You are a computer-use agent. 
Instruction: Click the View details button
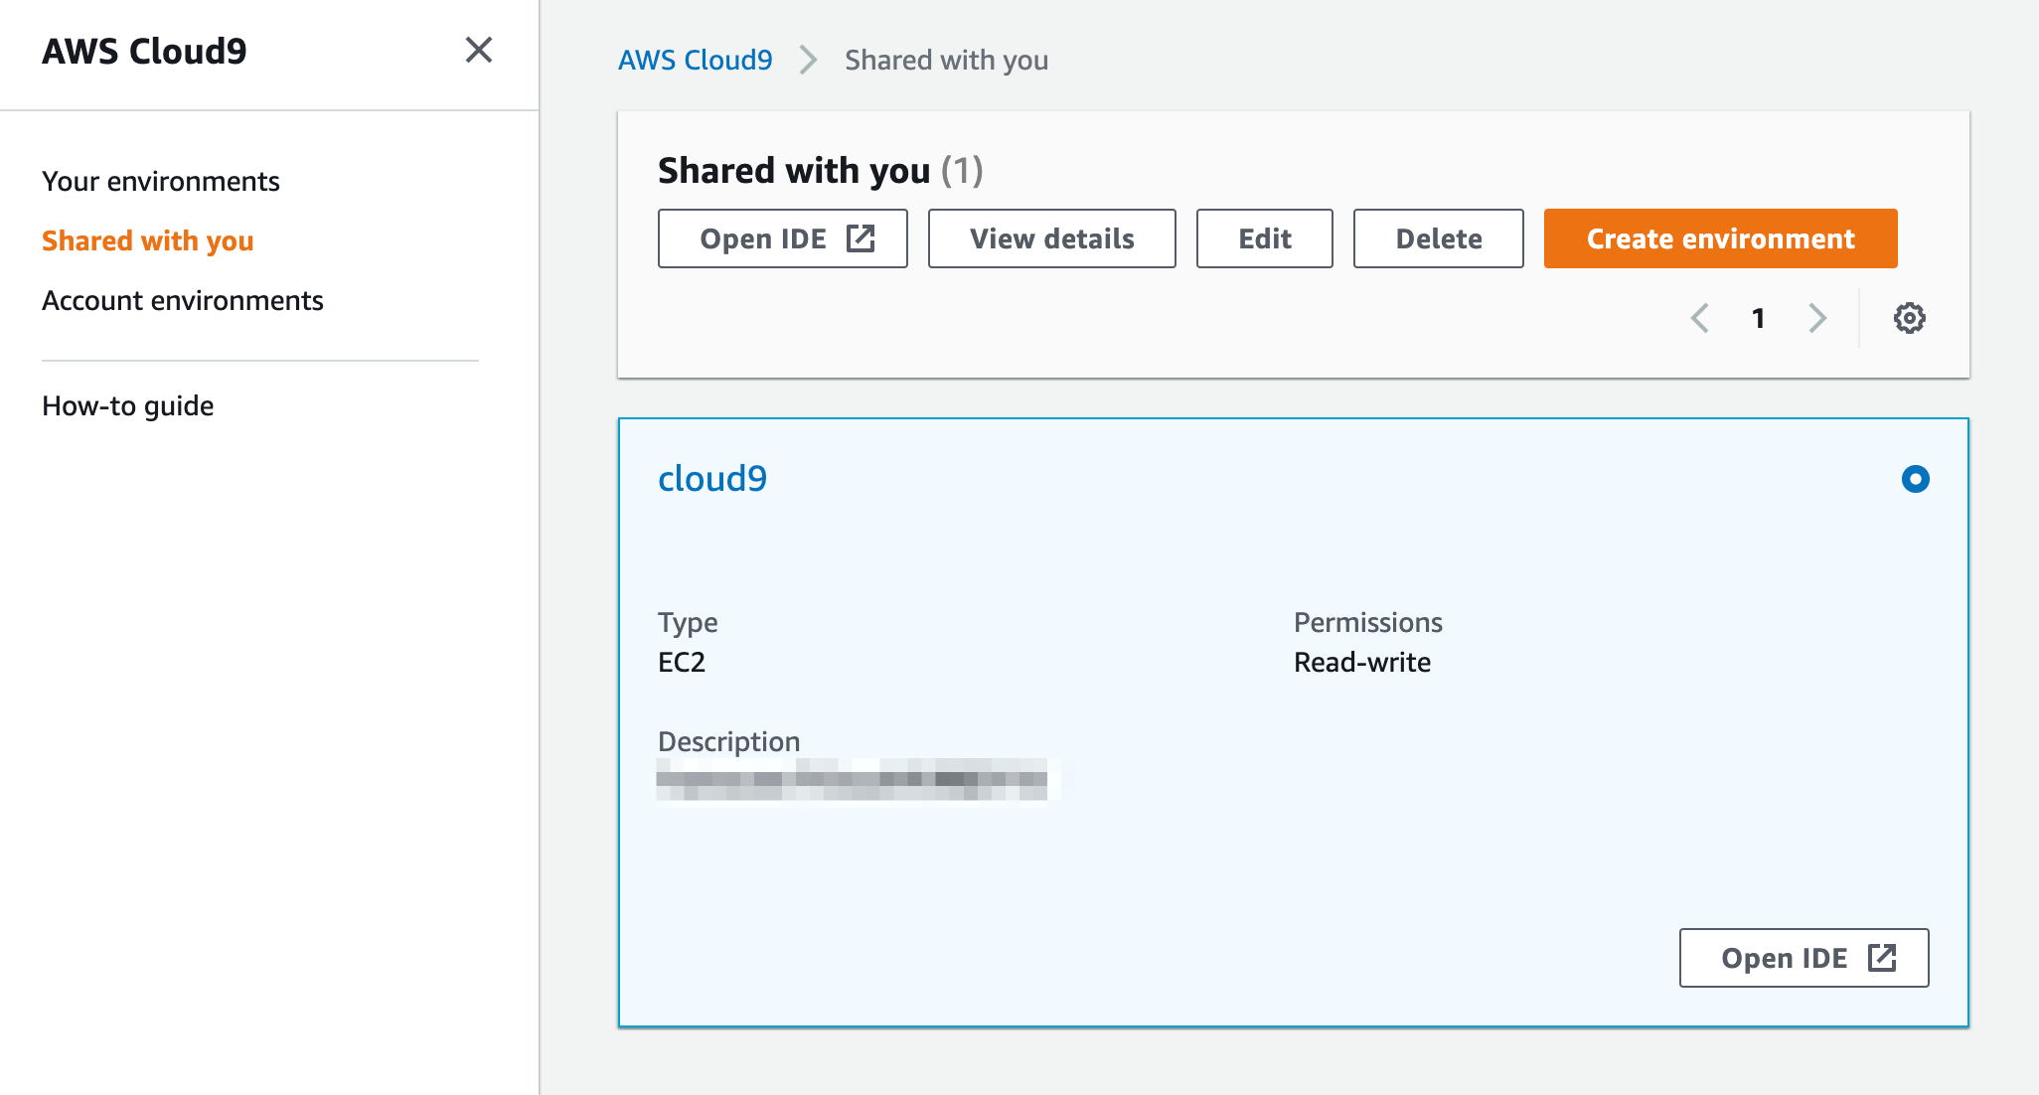pyautogui.click(x=1051, y=238)
